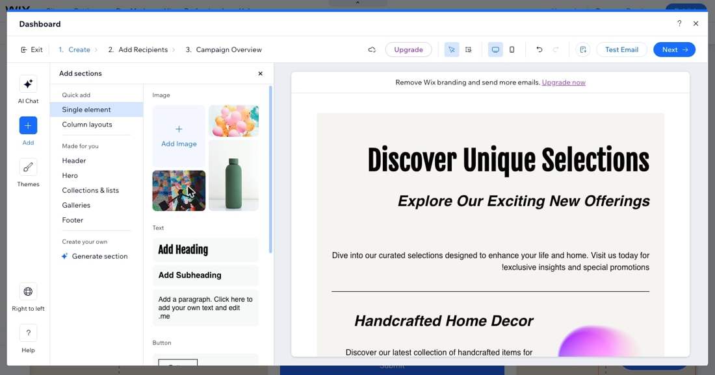715x375 pixels.
Task: Open the Themes brush icon
Action: point(28,167)
